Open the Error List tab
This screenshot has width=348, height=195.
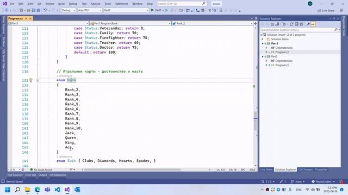(x=30, y=175)
